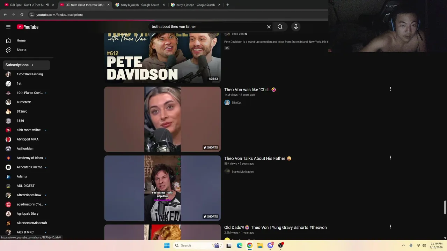This screenshot has width=447, height=251.
Task: Run search with the magnifier button
Action: pos(280,26)
